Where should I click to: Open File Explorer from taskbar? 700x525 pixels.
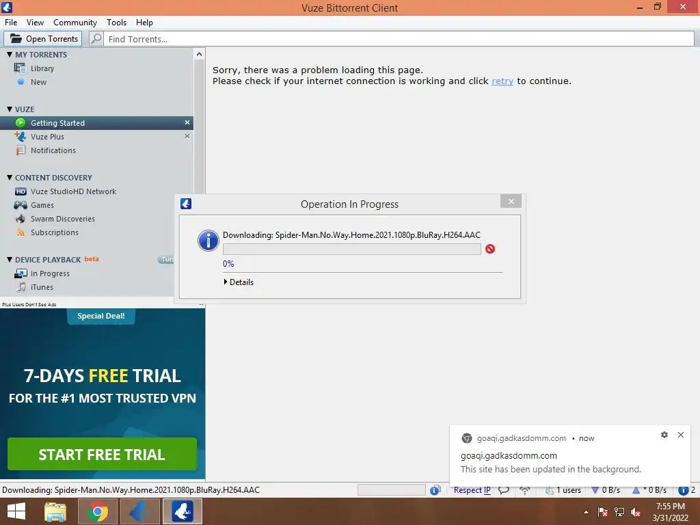[x=55, y=511]
